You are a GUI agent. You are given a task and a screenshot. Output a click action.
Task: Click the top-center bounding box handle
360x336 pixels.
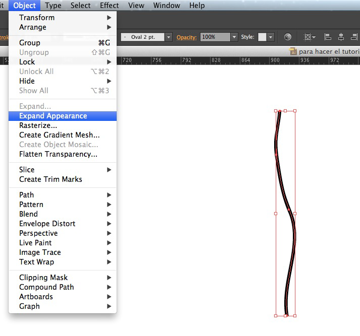click(285, 111)
